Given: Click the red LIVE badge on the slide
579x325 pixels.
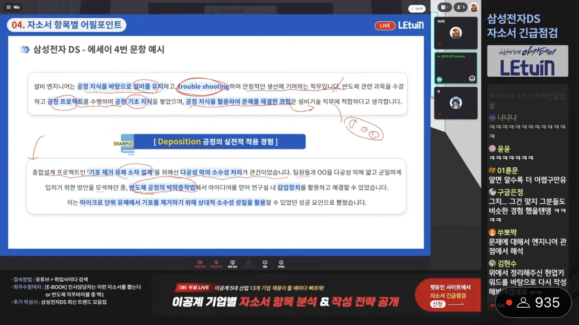Looking at the screenshot, I should tap(385, 26).
